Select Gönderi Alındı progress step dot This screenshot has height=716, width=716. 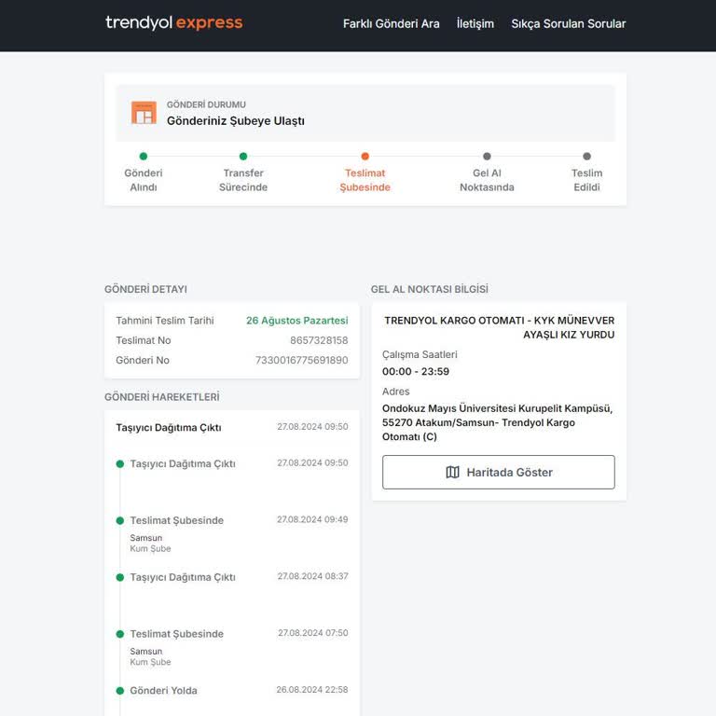[144, 157]
